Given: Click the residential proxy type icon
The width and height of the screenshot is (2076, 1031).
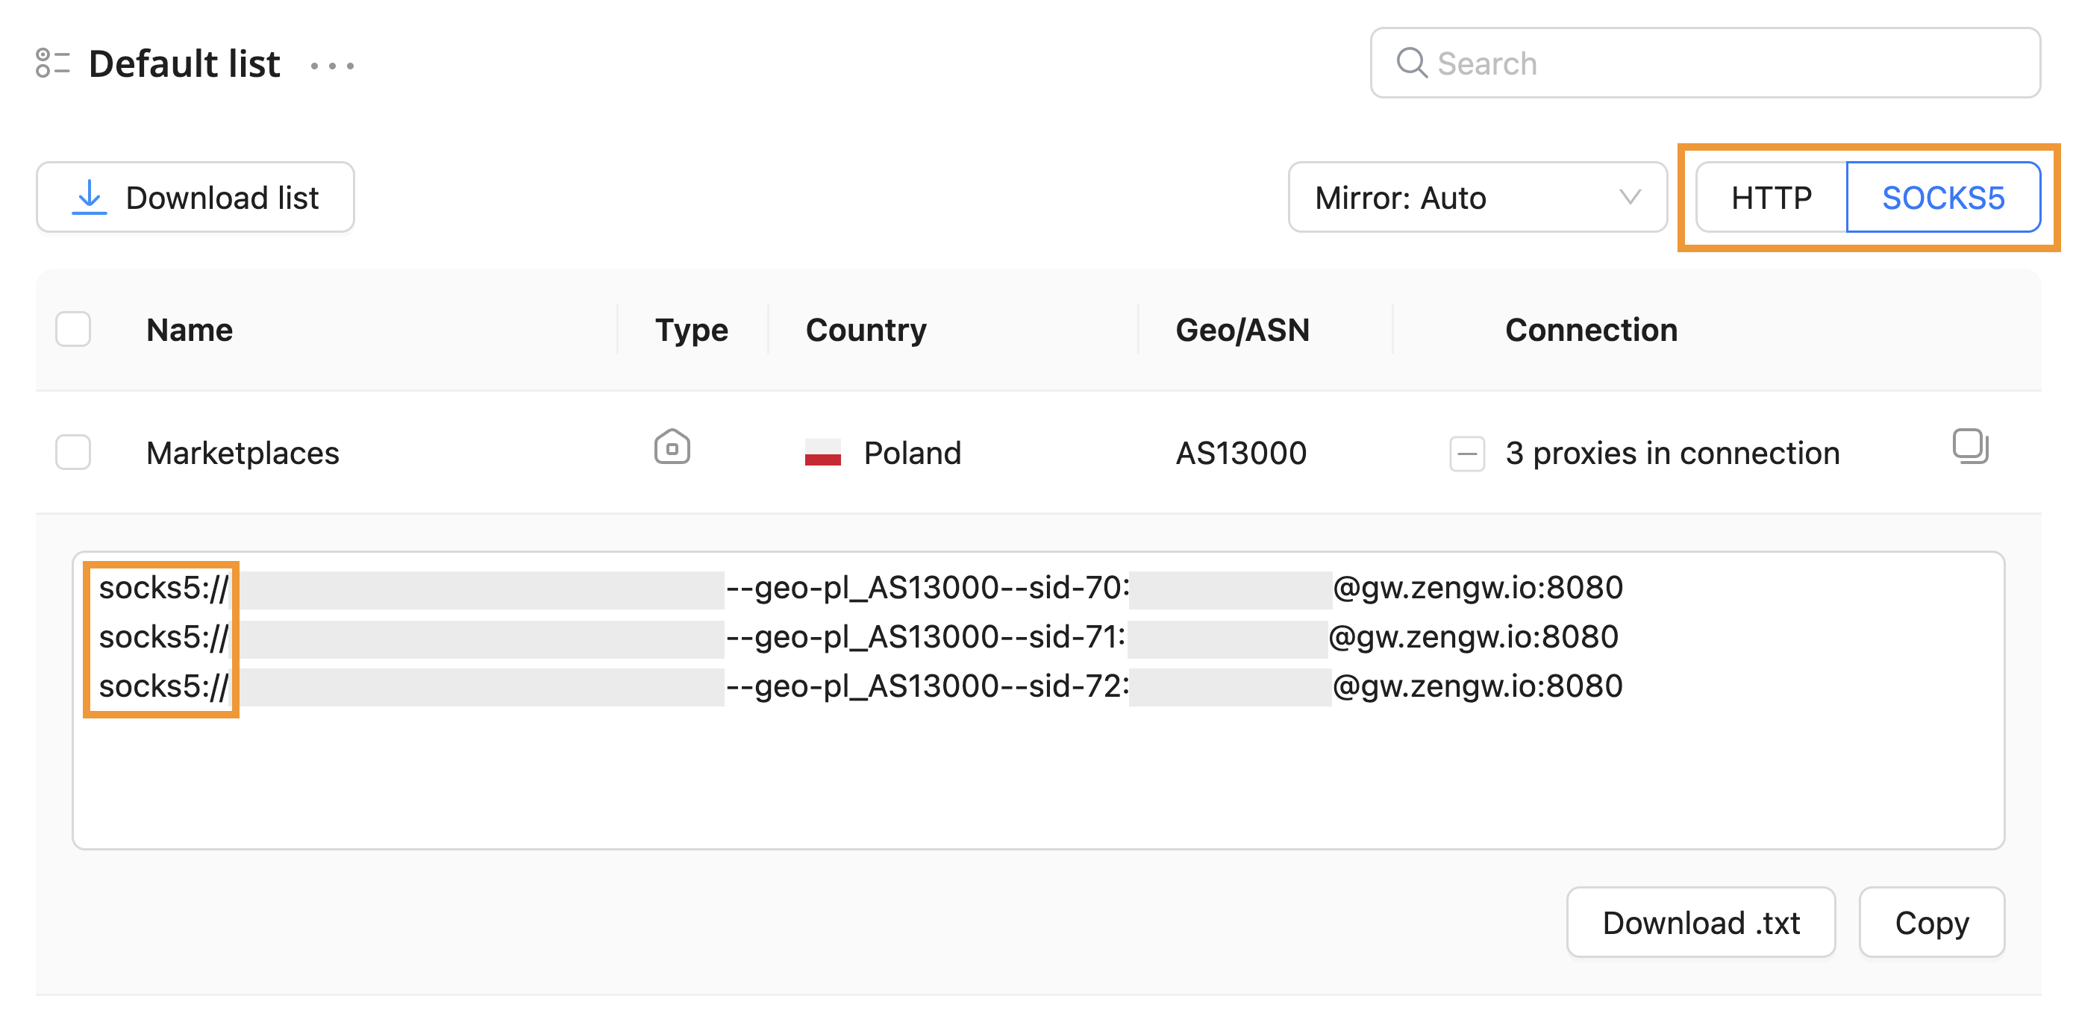Looking at the screenshot, I should pos(672,447).
